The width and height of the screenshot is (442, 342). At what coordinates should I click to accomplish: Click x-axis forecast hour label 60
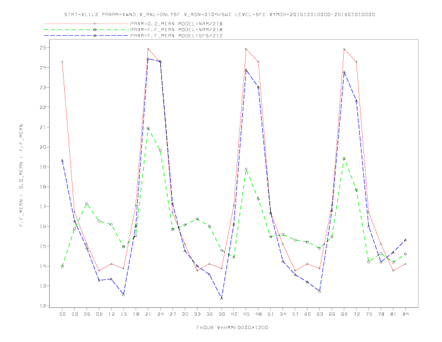tap(308, 314)
